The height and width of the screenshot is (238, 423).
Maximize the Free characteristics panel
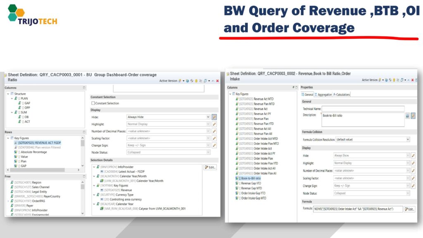(84, 176)
